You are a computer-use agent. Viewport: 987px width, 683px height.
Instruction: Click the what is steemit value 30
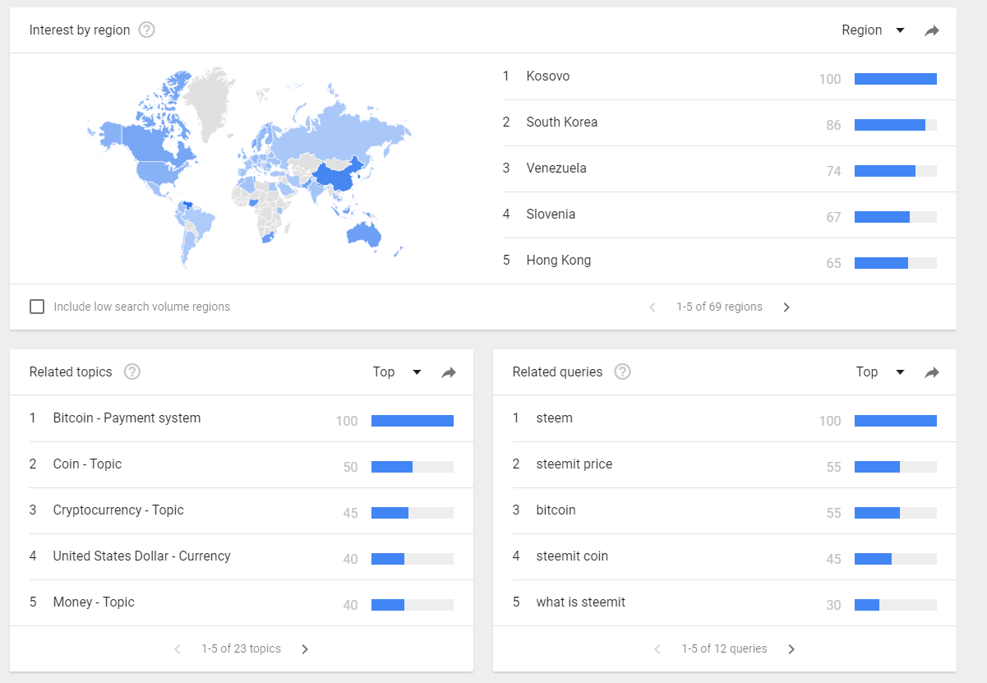click(833, 605)
